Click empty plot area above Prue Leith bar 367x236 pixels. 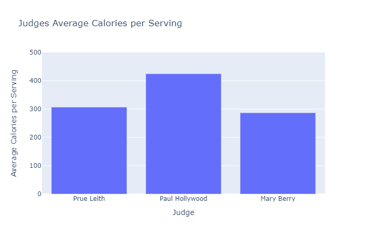pos(89,79)
